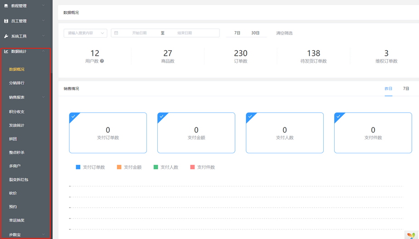
Task: Click the 数据统计 chart icon
Action: (x=6, y=51)
